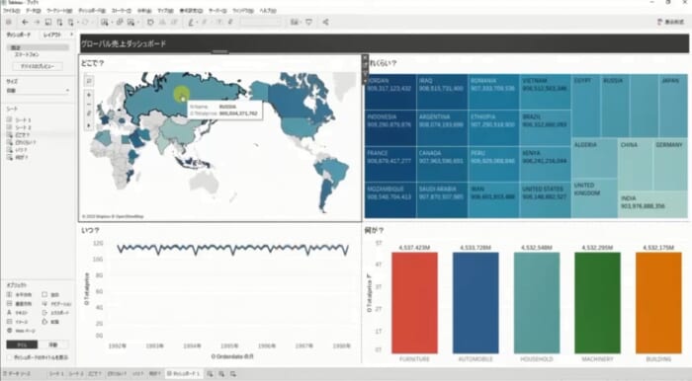Click the Device Preview button
The width and height of the screenshot is (692, 381).
coord(38,66)
